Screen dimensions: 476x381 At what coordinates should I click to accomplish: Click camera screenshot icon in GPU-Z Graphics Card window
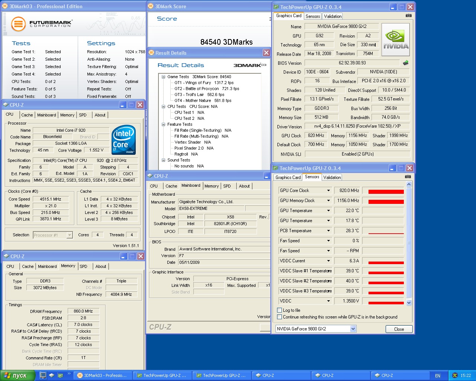tap(408, 16)
